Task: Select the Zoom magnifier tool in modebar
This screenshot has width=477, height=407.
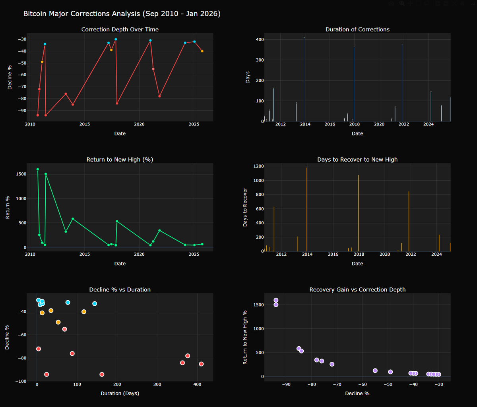Action: (402, 4)
